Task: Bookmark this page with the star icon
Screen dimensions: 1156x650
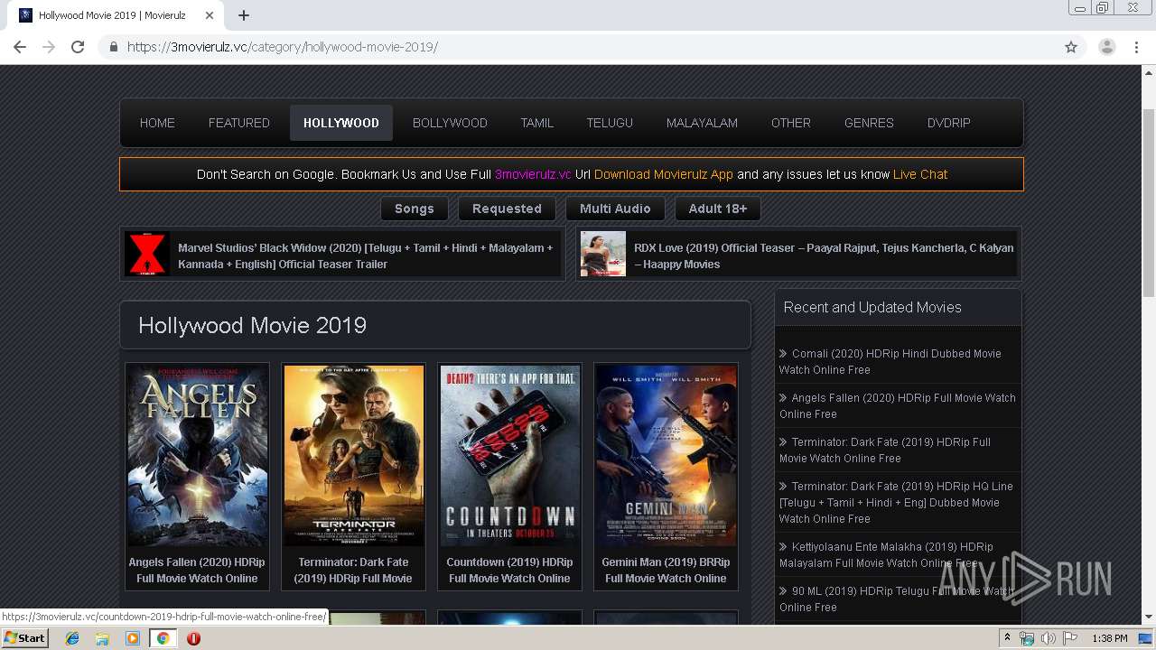Action: point(1071,47)
